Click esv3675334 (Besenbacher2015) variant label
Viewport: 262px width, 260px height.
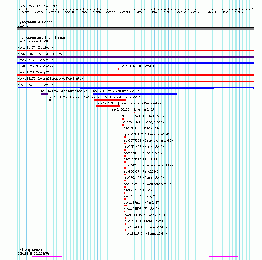[148, 140]
